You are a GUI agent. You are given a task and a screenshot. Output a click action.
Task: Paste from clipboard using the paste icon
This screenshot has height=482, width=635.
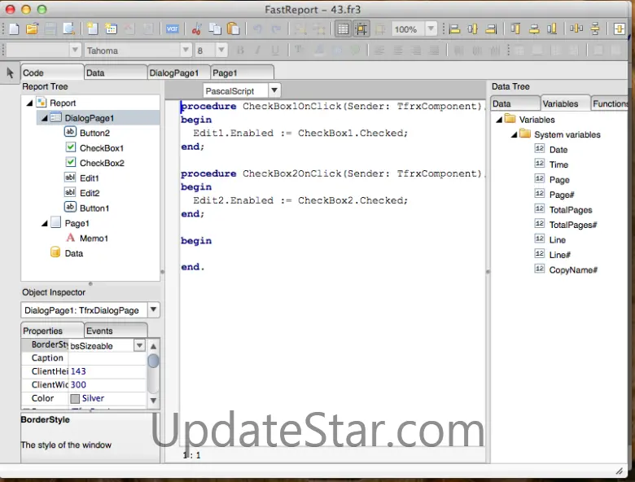[x=234, y=28]
